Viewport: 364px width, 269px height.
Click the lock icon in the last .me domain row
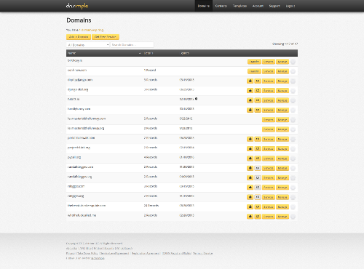point(250,217)
